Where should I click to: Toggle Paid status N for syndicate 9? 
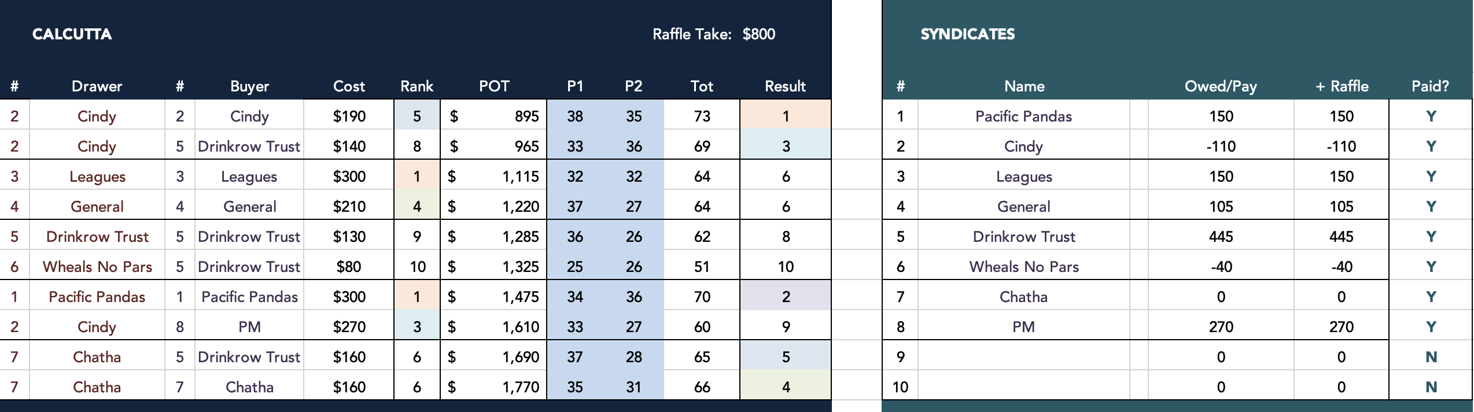click(x=1431, y=357)
